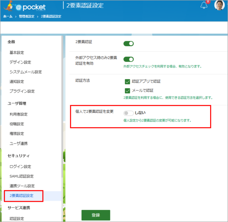The height and width of the screenshot is (222, 228).
Task: Uncheck メールで認証 checkbox
Action: [x=127, y=91]
